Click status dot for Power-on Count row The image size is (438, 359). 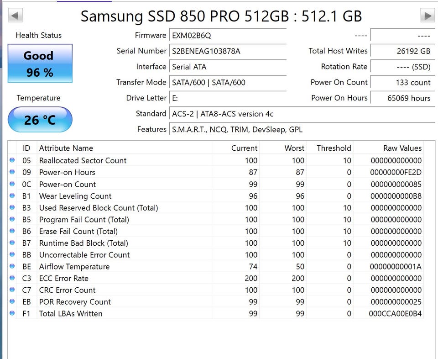click(12, 184)
